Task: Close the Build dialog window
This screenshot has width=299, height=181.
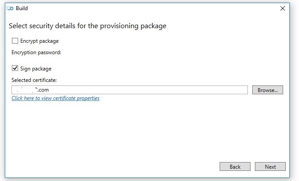Action: [283, 8]
